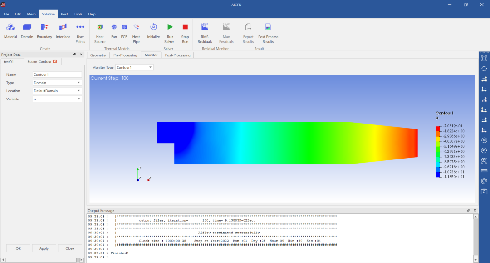Click the red legend color block

438,129
